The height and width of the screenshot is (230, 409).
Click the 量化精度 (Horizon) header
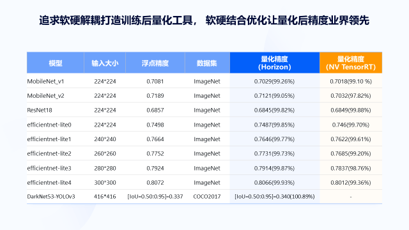click(x=274, y=63)
